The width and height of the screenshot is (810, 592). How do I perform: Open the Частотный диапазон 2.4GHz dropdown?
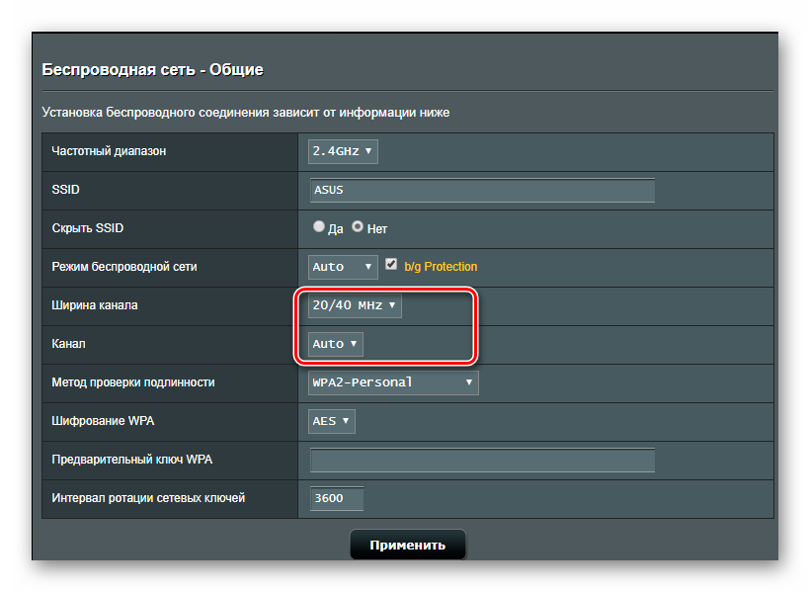[x=343, y=151]
